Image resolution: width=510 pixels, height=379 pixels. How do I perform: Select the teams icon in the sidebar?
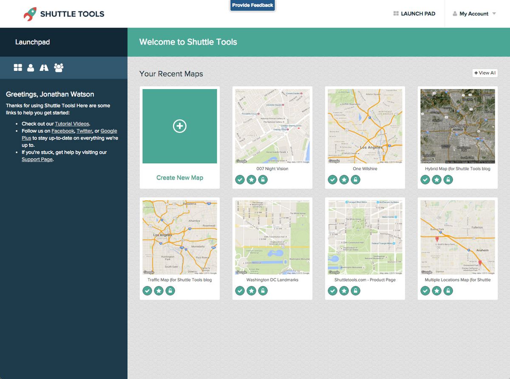58,67
